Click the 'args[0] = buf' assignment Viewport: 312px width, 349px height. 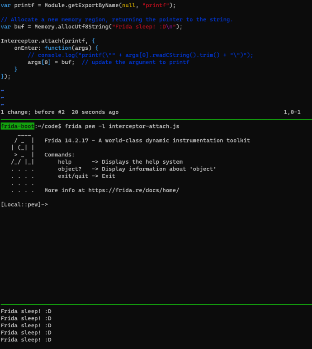point(51,62)
